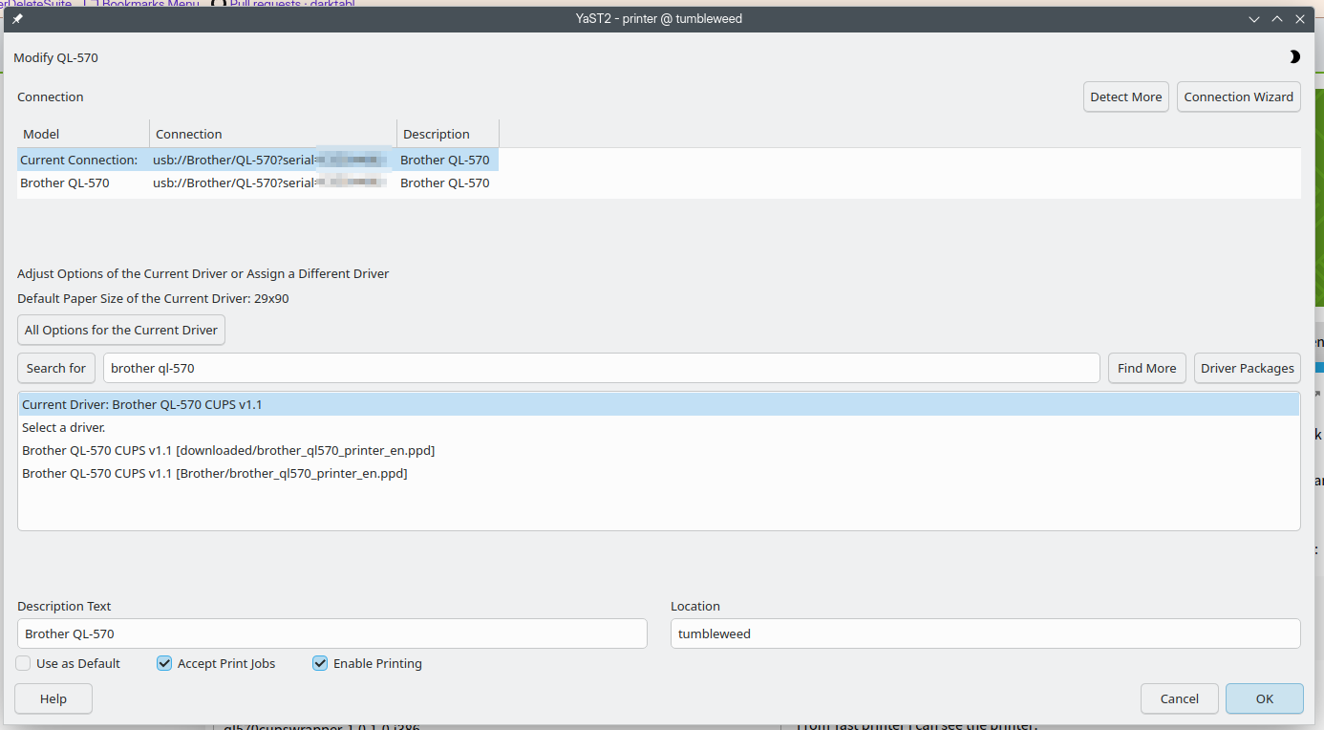This screenshot has height=730, width=1324.
Task: Sort by the Description column header
Action: pos(448,134)
